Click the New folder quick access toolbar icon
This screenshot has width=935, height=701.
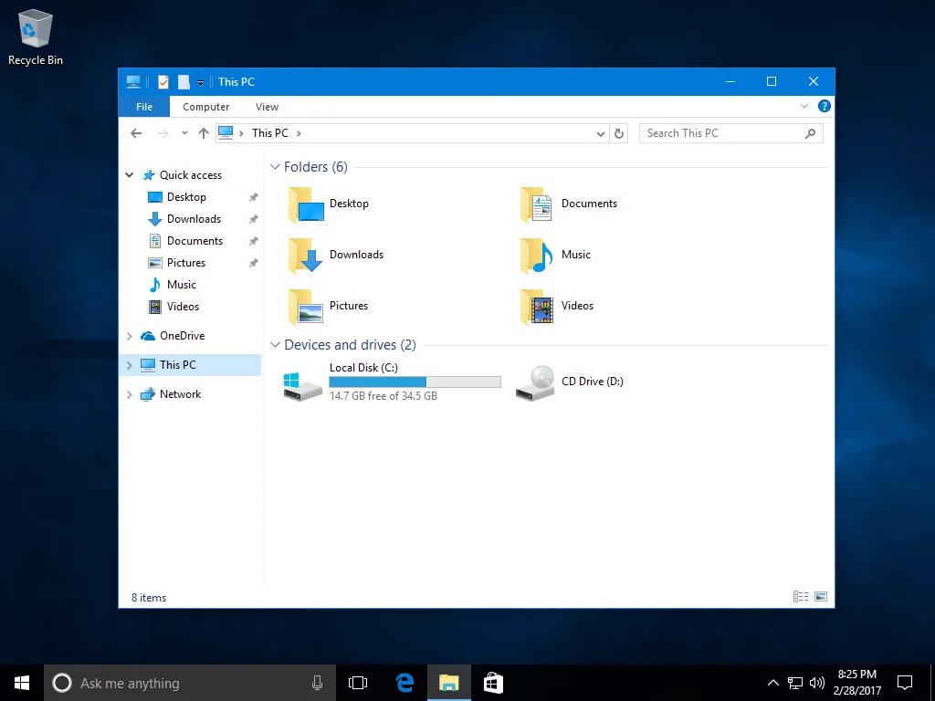[x=184, y=81]
